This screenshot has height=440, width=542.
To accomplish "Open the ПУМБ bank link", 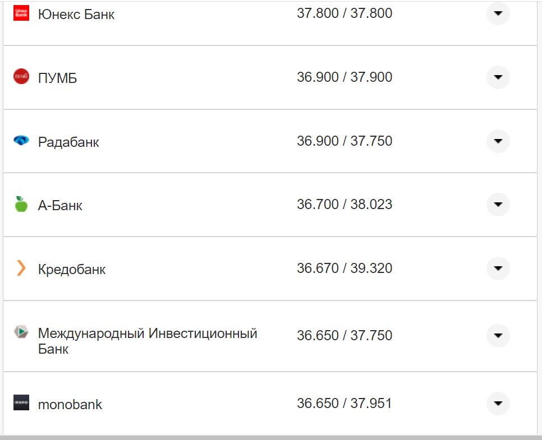I will click(56, 77).
